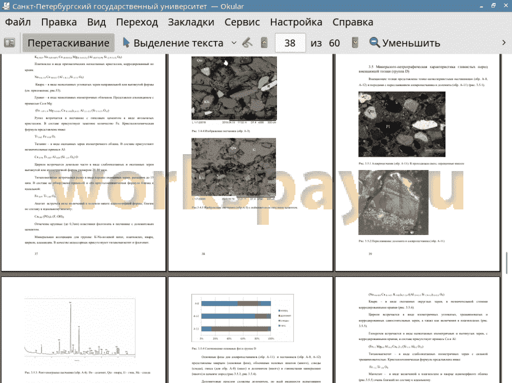Go to the next page
Screen dimensions: 512x383
[x=355, y=43]
